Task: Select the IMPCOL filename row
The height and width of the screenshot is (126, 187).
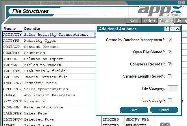Action: pyautogui.click(x=13, y=59)
